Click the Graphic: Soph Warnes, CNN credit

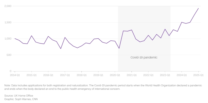coord(21,99)
